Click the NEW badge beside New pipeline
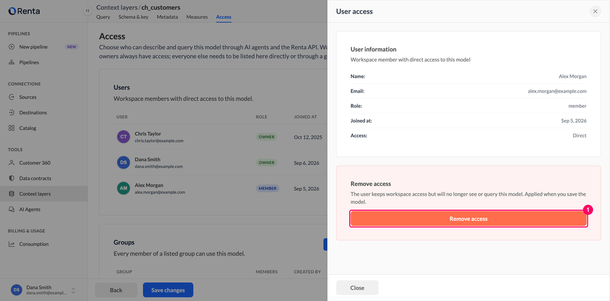Image resolution: width=610 pixels, height=301 pixels. click(x=72, y=47)
